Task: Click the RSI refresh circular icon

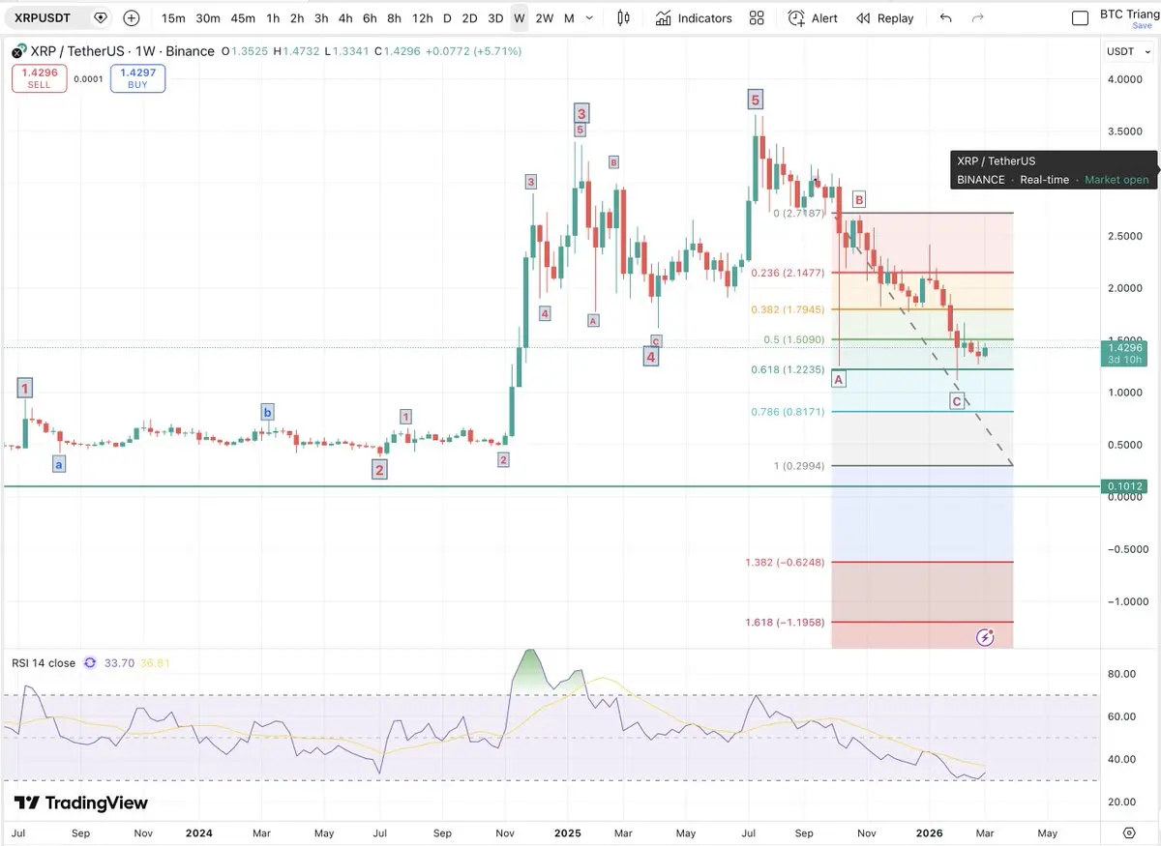Action: (90, 663)
